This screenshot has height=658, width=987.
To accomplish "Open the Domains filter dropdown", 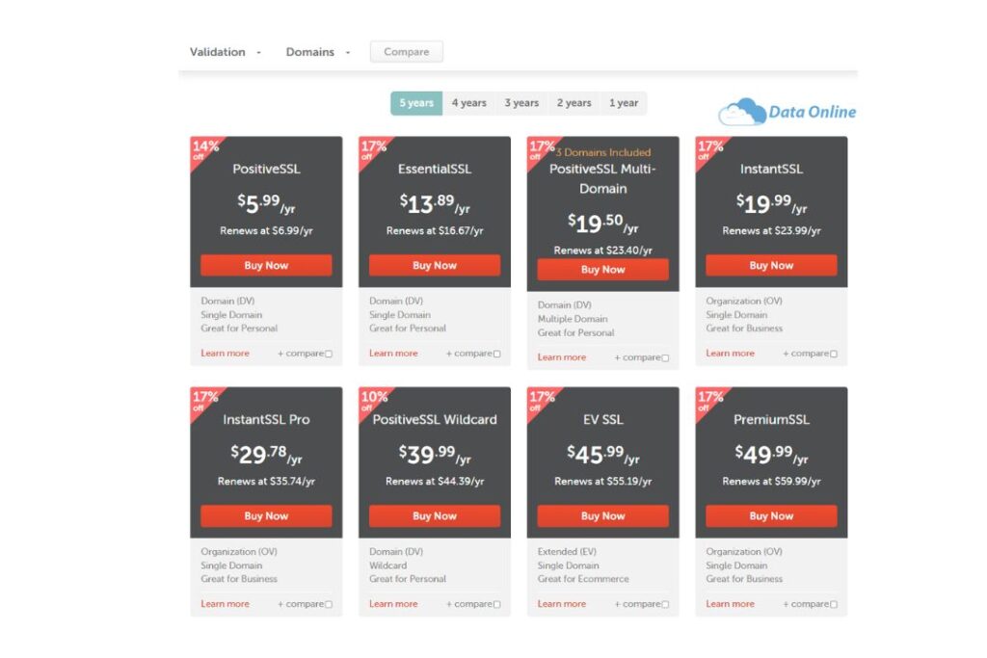I will [x=317, y=52].
